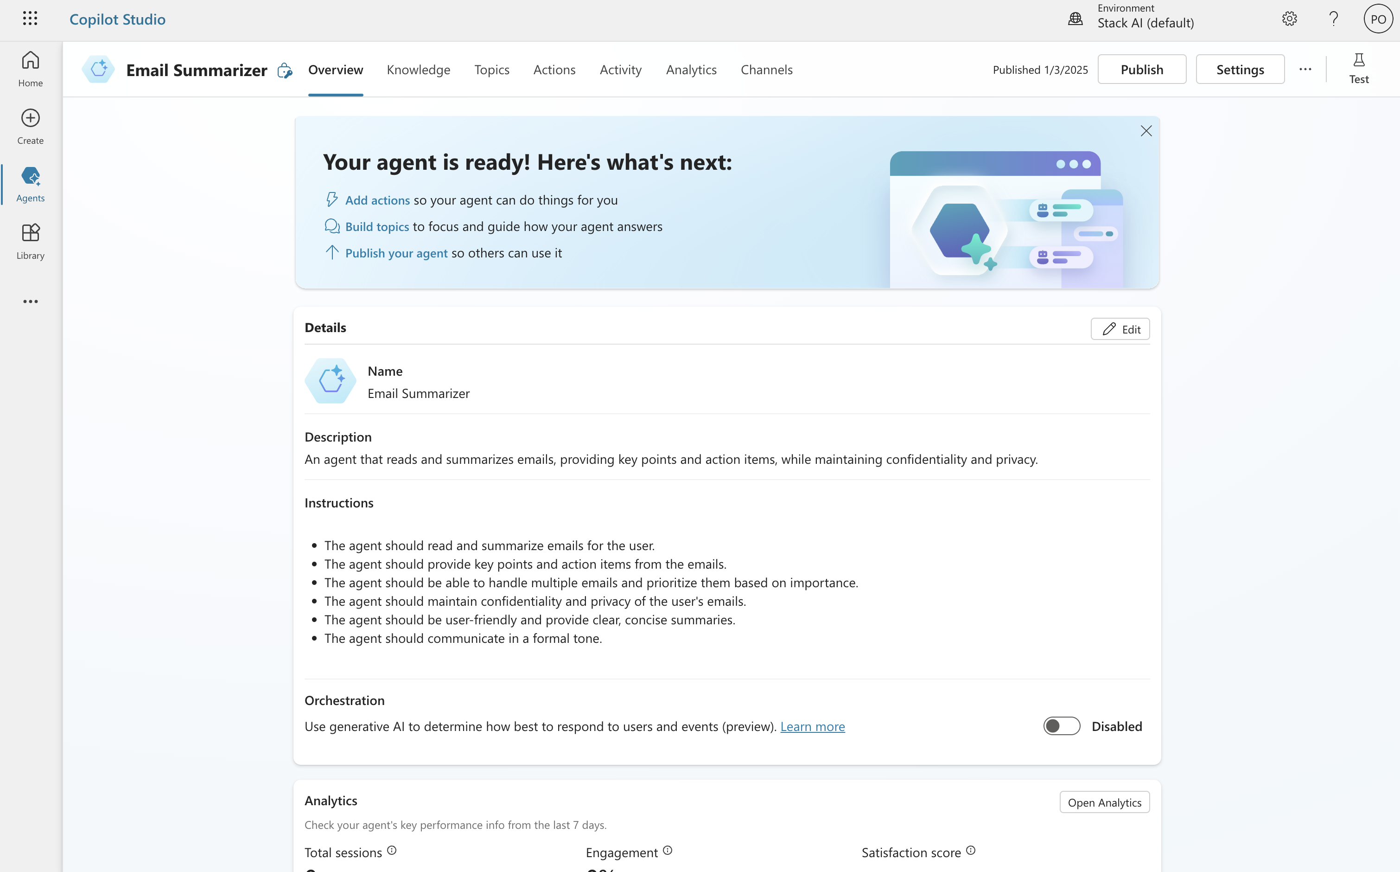
Task: Click Add actions link
Action: [378, 199]
